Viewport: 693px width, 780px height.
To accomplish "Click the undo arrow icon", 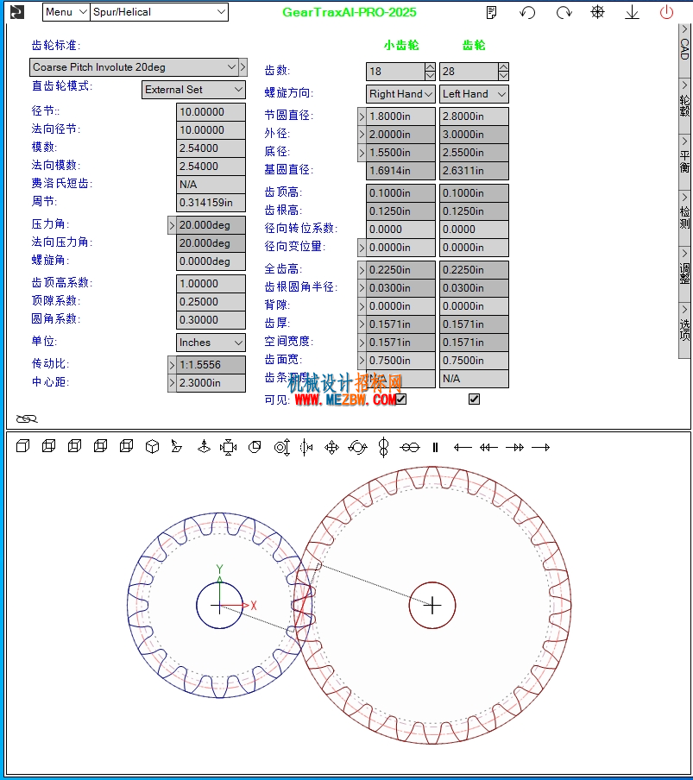I will 527,12.
